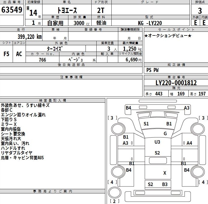Click the length value 443

pos(159,94)
